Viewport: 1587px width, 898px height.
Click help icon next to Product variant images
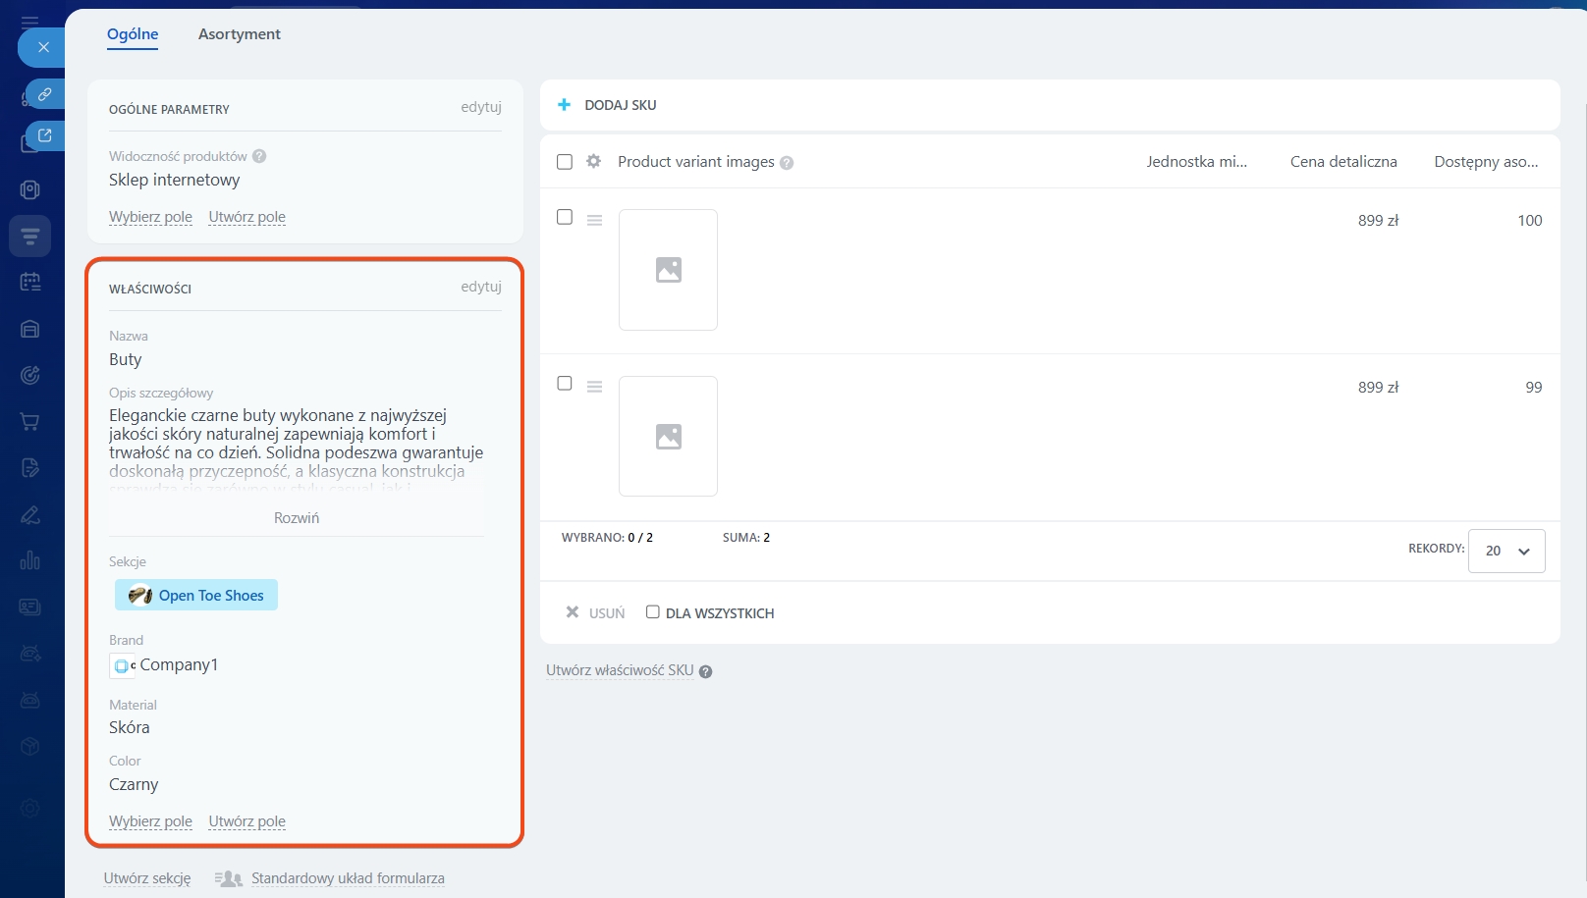(787, 163)
